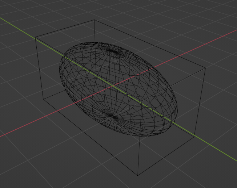Click the bounding box's lower-left corner
The width and height of the screenshot is (237, 188).
[x=43, y=98]
